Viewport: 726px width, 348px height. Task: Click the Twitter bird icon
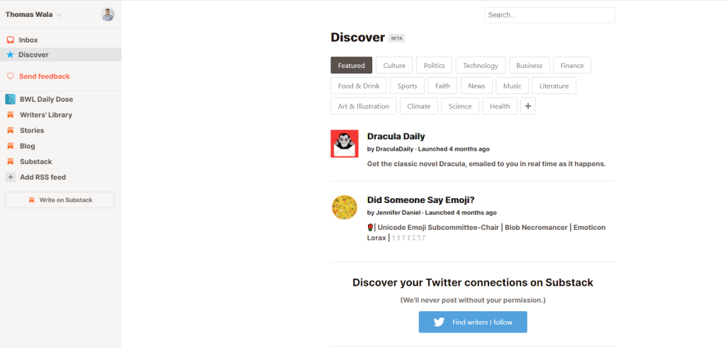[439, 322]
